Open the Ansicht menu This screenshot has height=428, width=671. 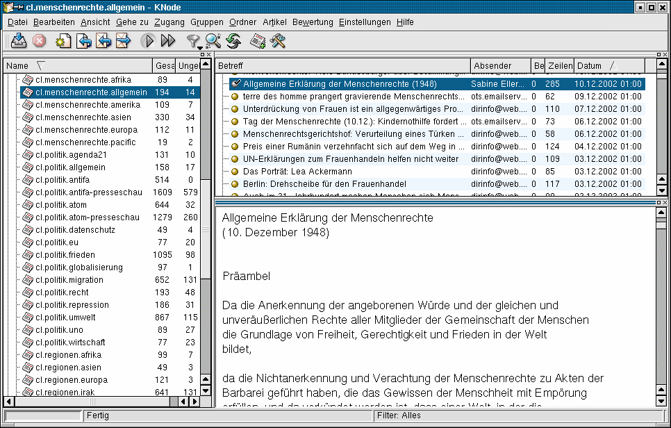pyautogui.click(x=95, y=22)
